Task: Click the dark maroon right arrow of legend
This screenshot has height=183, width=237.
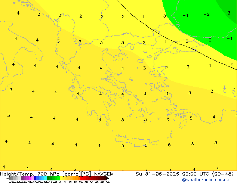Action: coord(108,179)
